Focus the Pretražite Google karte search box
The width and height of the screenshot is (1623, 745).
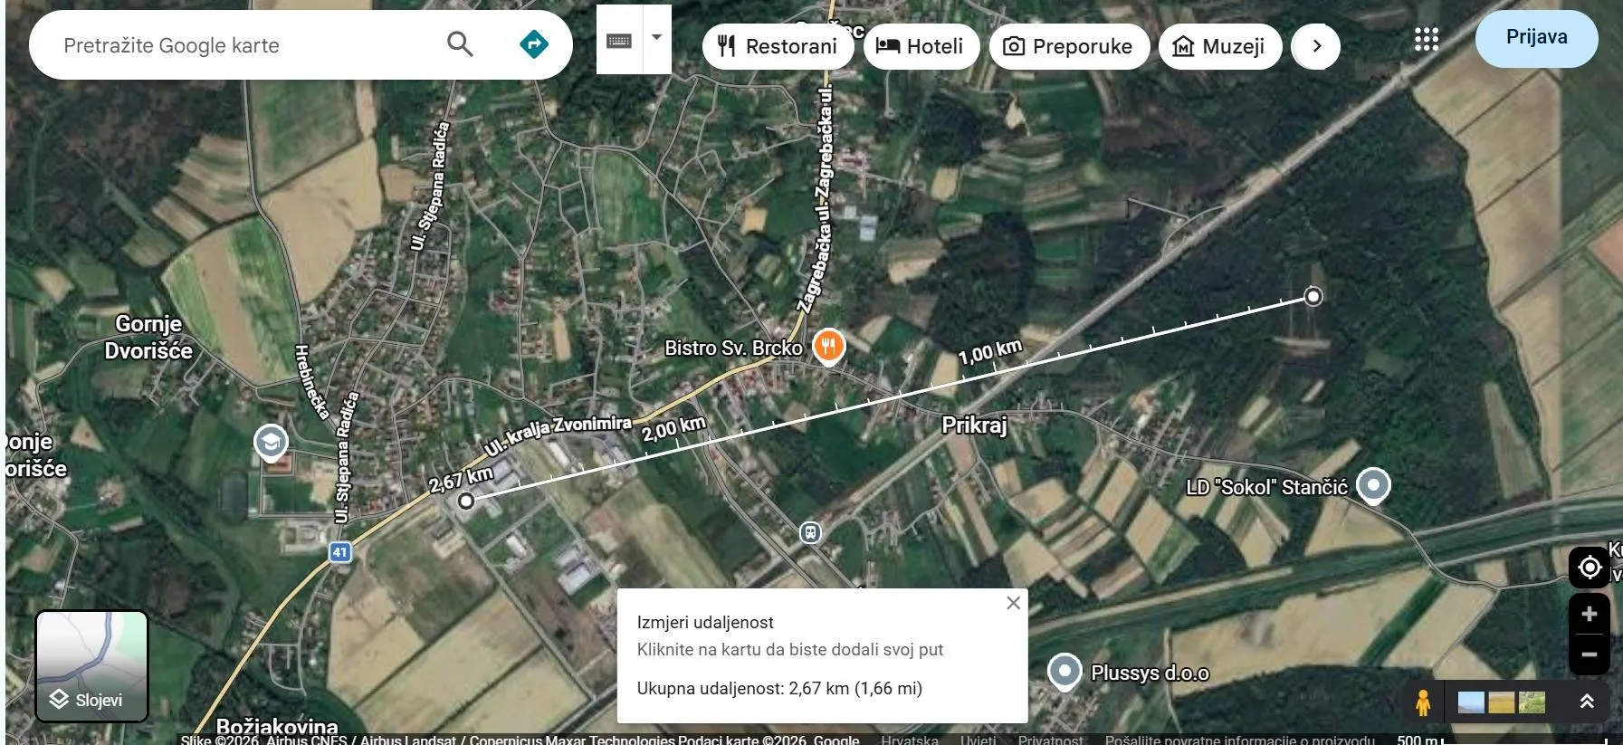[x=244, y=45]
